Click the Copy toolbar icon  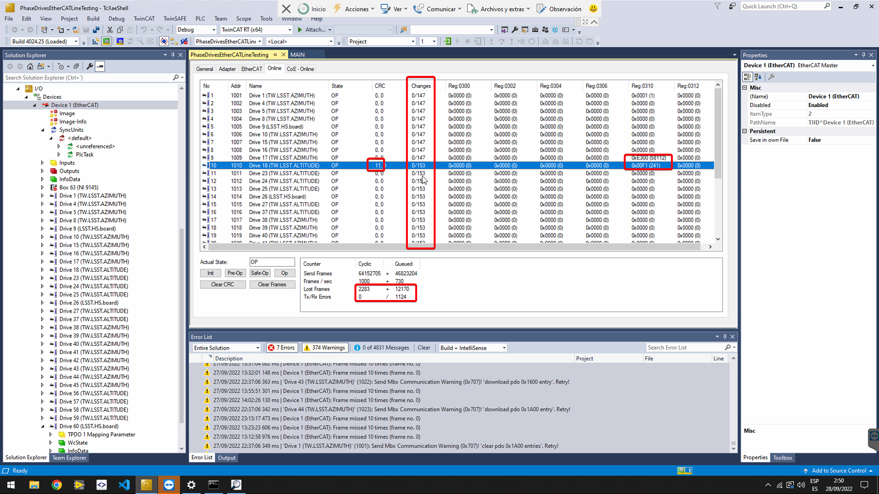click(120, 30)
